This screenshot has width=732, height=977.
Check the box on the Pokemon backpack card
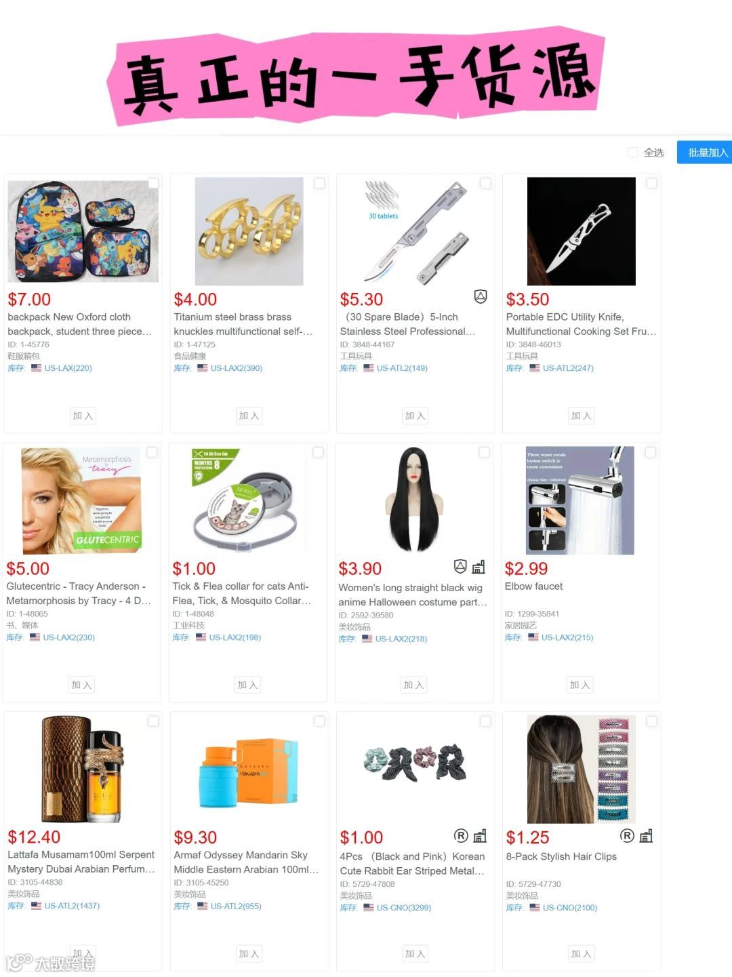point(153,183)
